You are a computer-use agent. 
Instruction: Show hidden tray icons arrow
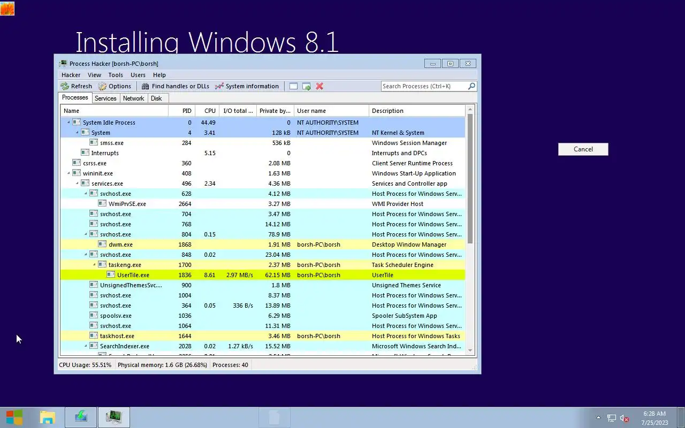pyautogui.click(x=598, y=418)
